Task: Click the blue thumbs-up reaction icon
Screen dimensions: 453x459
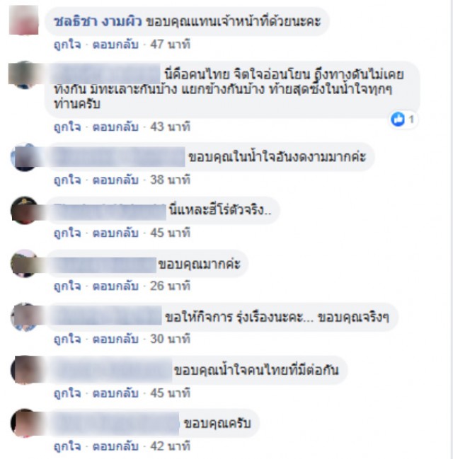Action: pyautogui.click(x=398, y=120)
